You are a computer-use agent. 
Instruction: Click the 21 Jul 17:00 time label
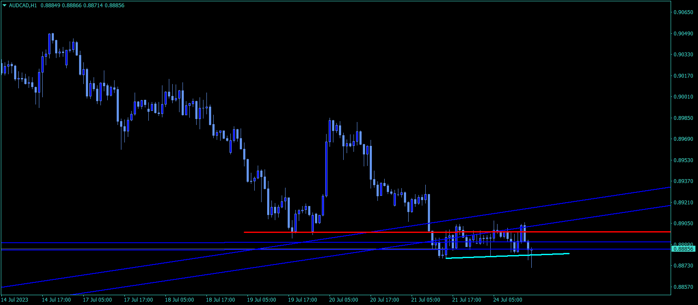coord(467,300)
